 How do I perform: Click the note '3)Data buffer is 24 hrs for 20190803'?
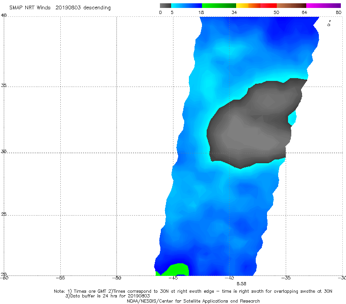108,296
